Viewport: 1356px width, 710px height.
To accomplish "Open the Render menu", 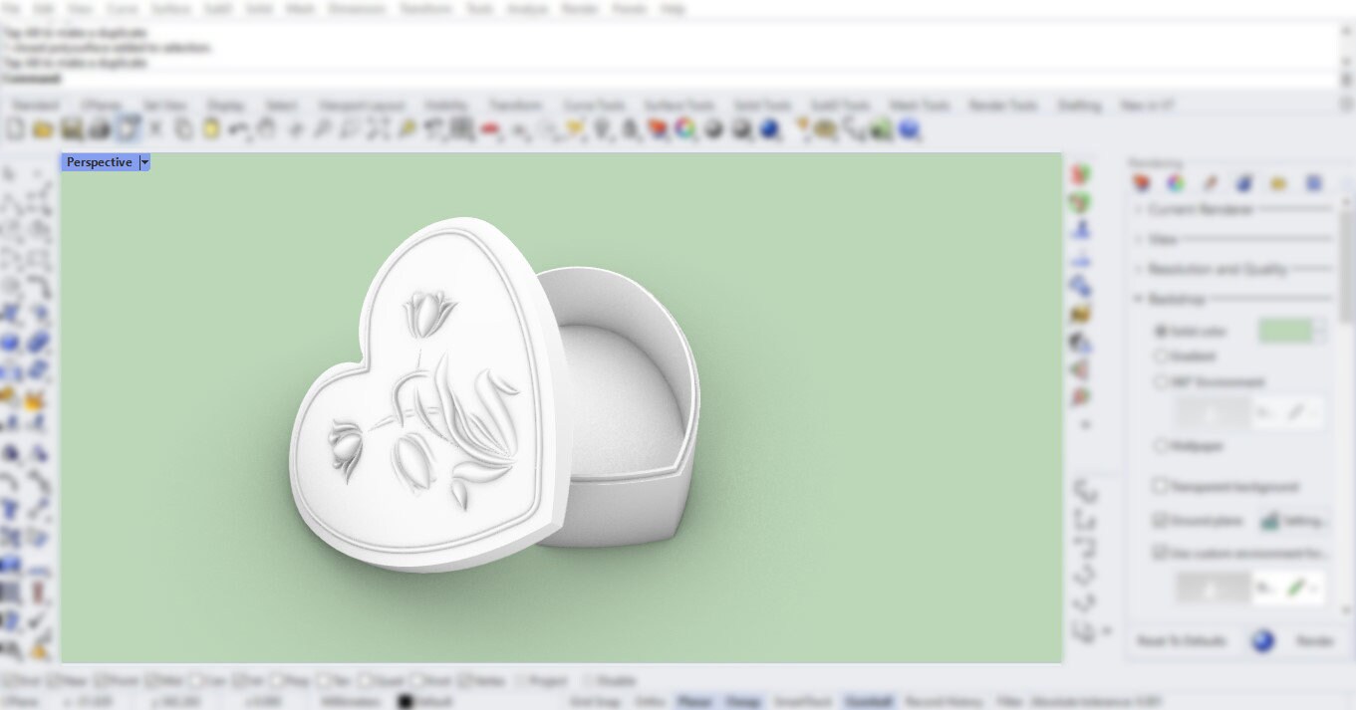I will (x=580, y=8).
